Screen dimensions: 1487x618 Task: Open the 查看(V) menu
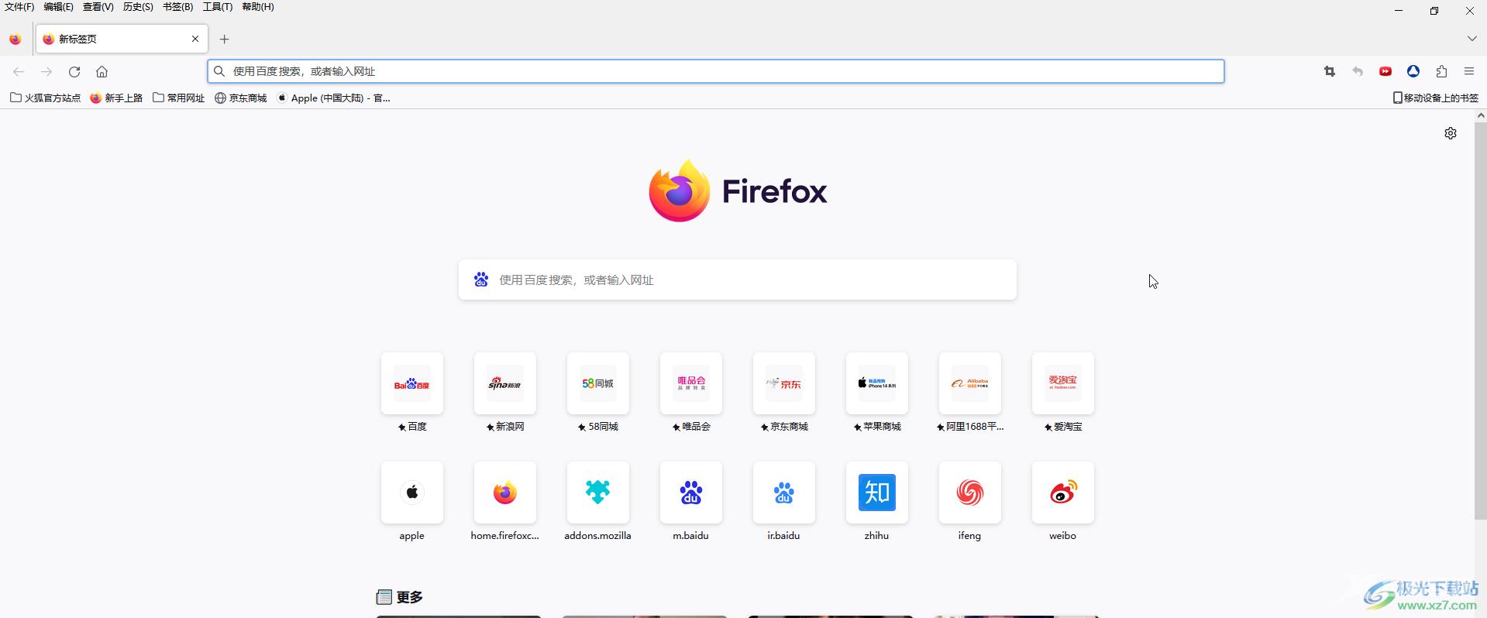tap(98, 7)
